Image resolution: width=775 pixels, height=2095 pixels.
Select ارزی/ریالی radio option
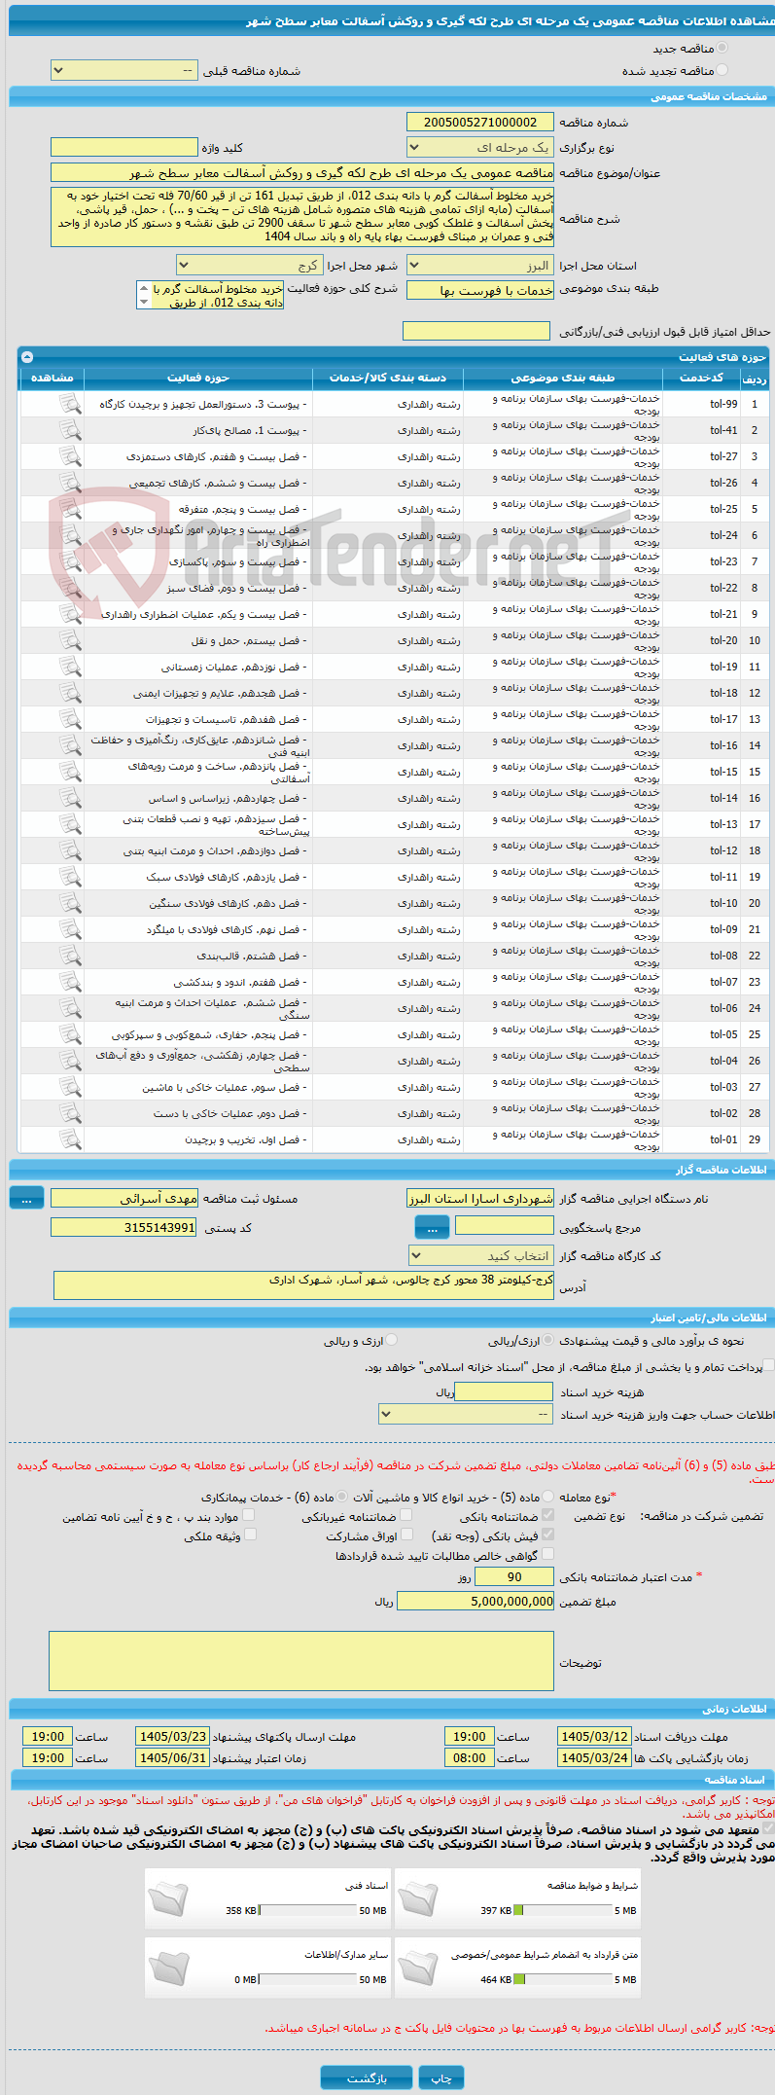549,1340
